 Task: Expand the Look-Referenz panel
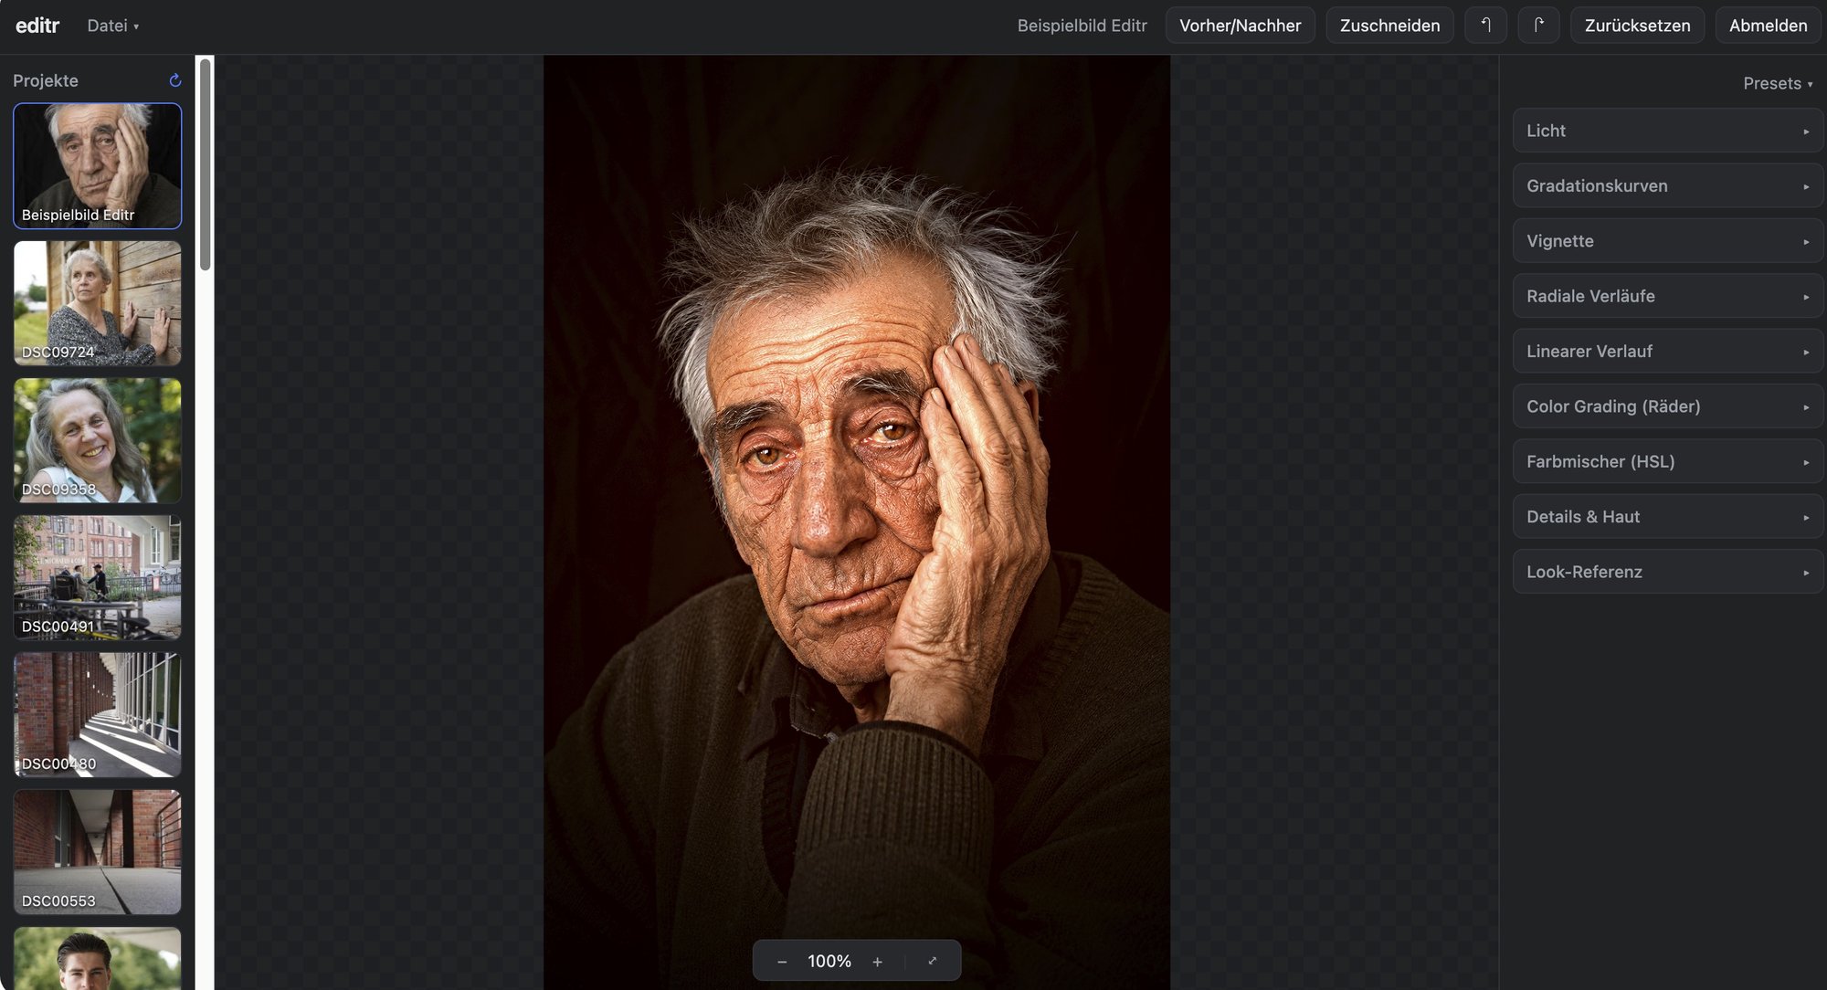[1668, 572]
